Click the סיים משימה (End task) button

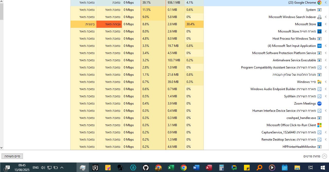[x=12, y=156]
